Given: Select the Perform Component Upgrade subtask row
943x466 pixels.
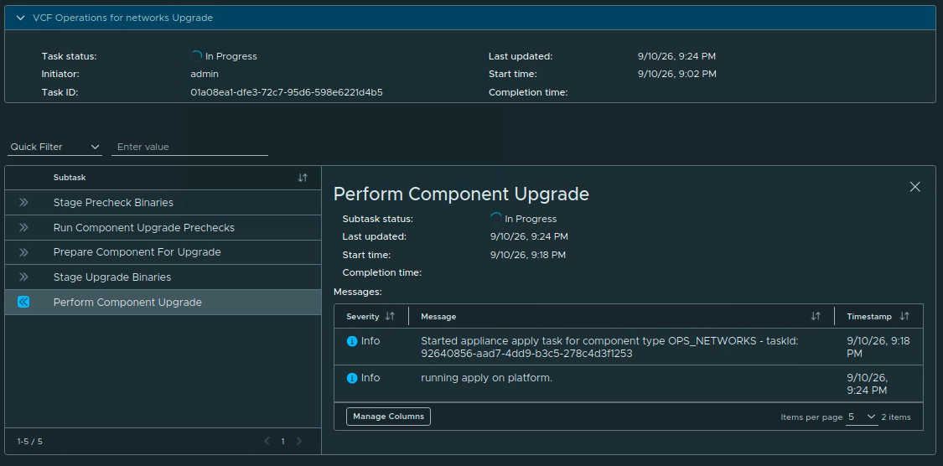Looking at the screenshot, I should (x=163, y=303).
